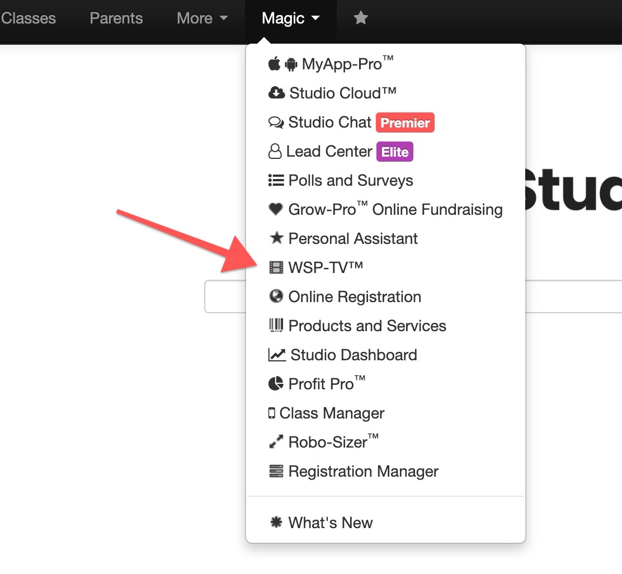Open WSP-TV from the Magic menu

coord(385,267)
